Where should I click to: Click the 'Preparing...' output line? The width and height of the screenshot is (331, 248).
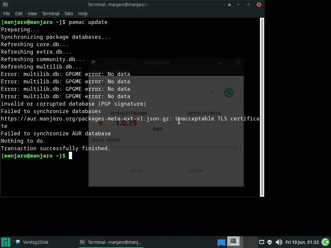[x=20, y=29]
